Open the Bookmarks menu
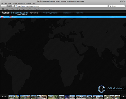This screenshot has height=99, width=126. 22,3
